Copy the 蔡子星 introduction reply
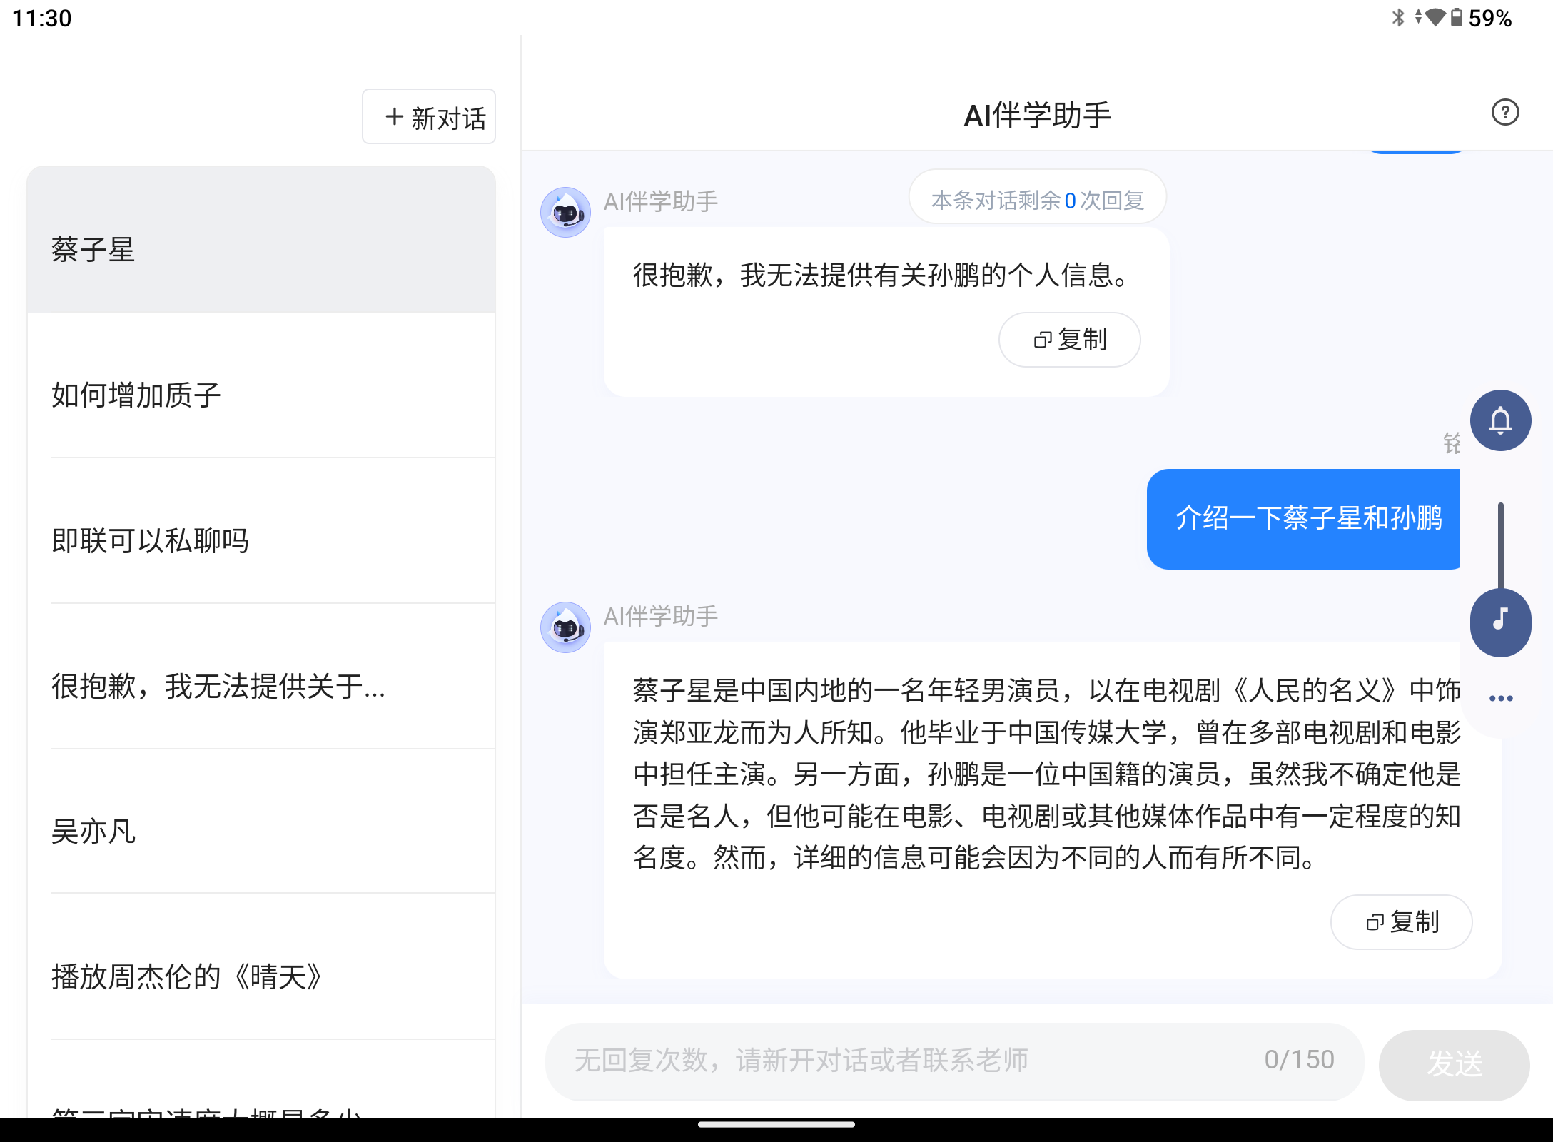Screen dimensions: 1553x1142 1401,922
